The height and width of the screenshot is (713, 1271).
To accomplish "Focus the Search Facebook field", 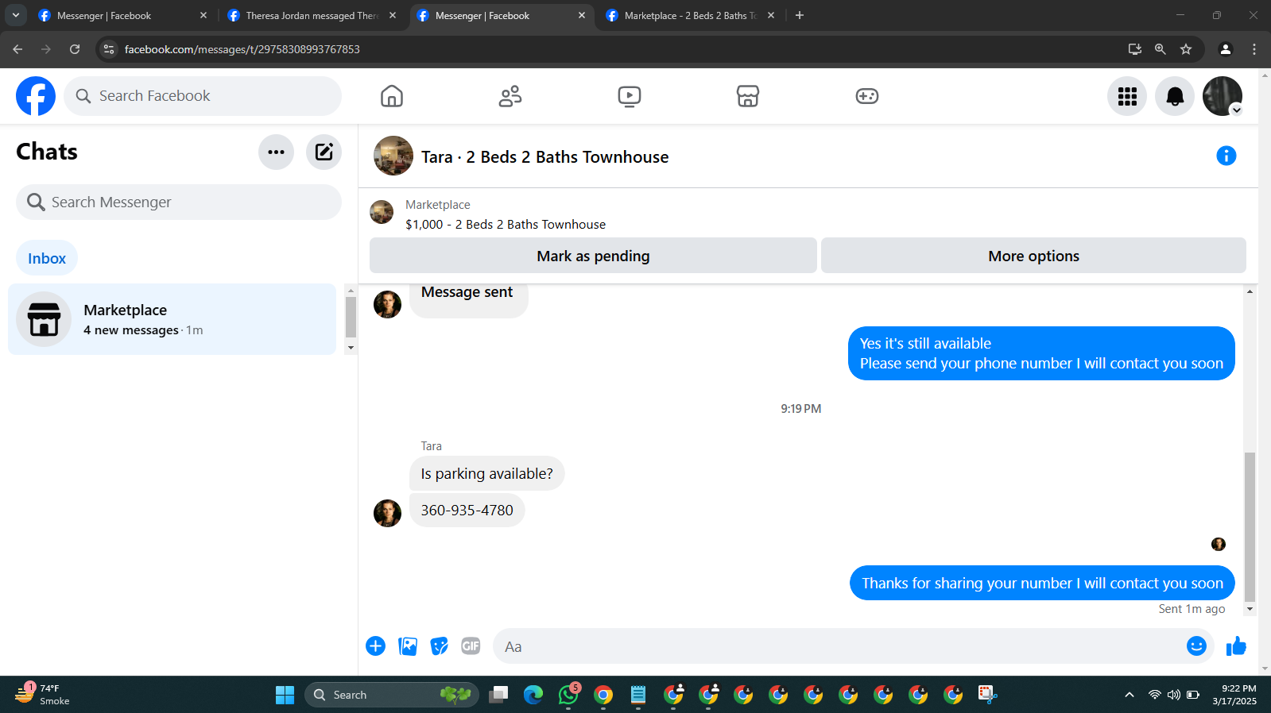I will pyautogui.click(x=203, y=96).
